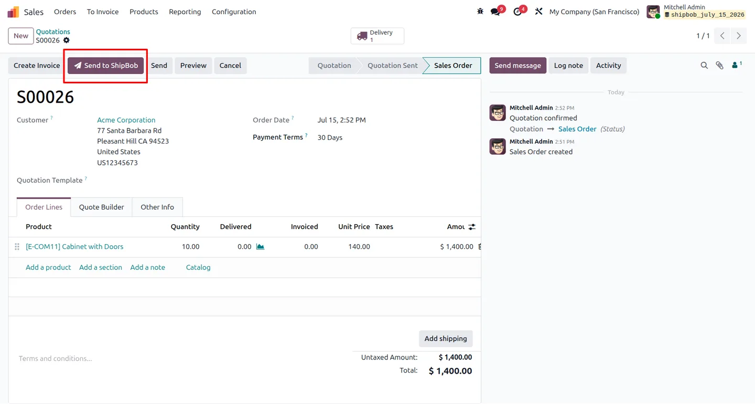Click the Preview button
The width and height of the screenshot is (755, 404).
click(x=193, y=65)
